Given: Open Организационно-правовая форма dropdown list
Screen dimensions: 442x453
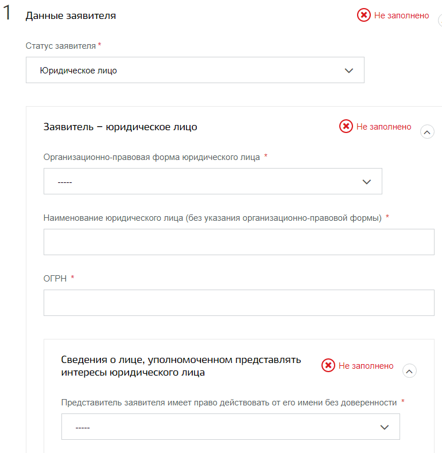Looking at the screenshot, I should pyautogui.click(x=212, y=181).
